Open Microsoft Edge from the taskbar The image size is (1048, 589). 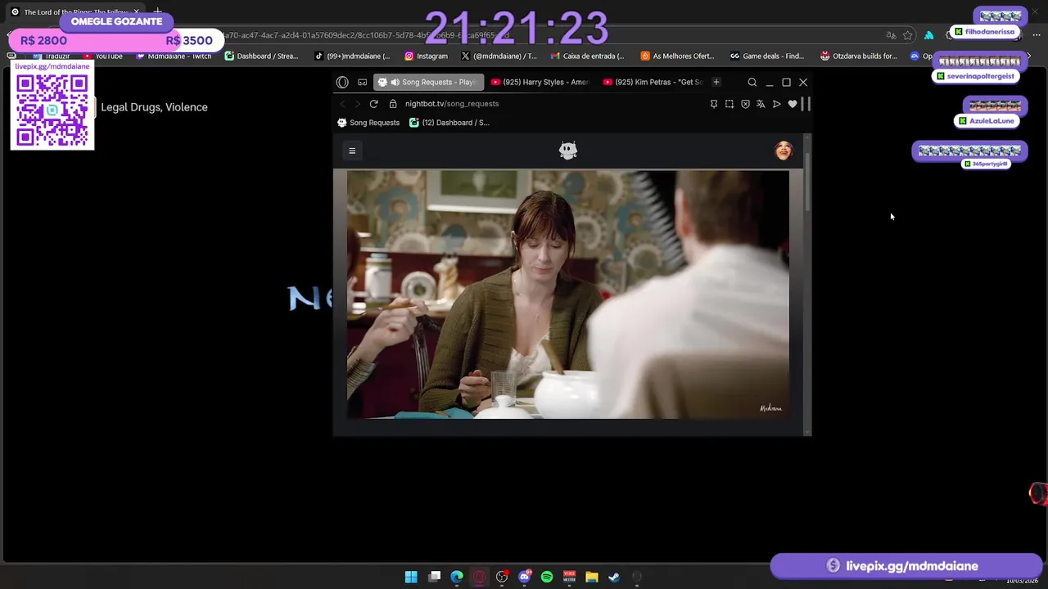pos(457,577)
